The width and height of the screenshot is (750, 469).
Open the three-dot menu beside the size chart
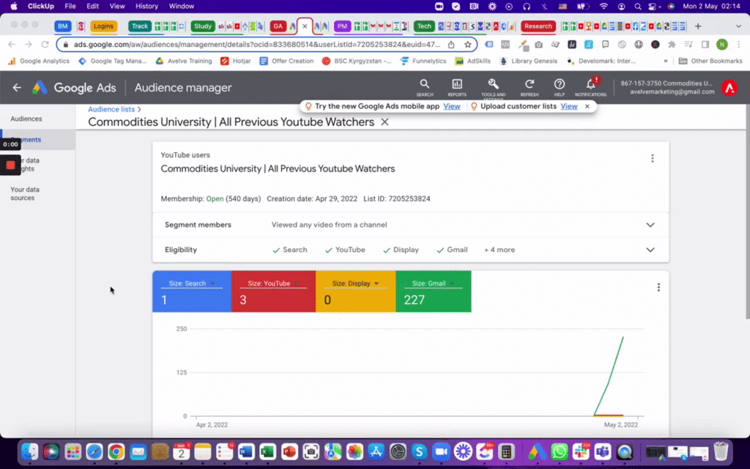coord(658,287)
